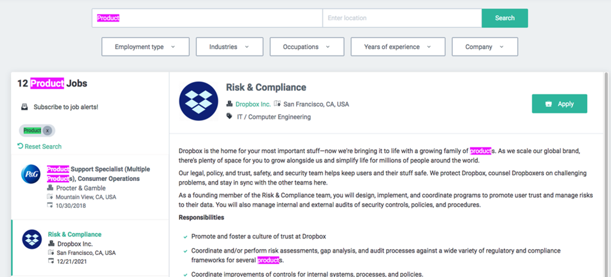Click the calendar icon beside 10/30/2018
The height and width of the screenshot is (277, 611).
click(x=50, y=205)
